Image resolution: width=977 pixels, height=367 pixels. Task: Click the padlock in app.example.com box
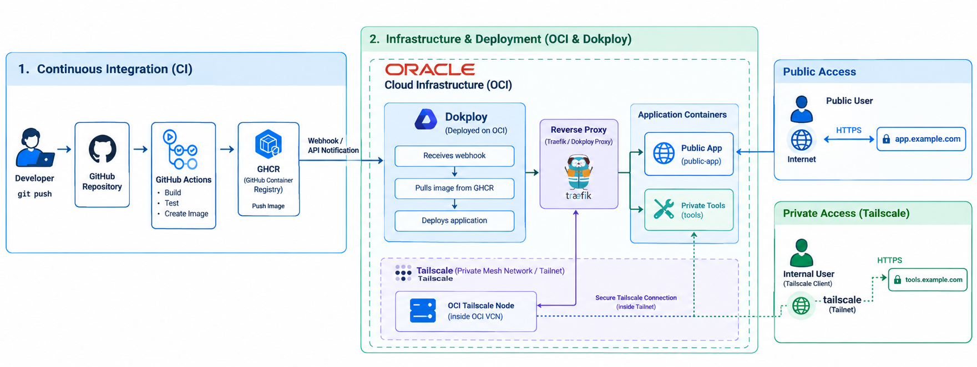886,139
